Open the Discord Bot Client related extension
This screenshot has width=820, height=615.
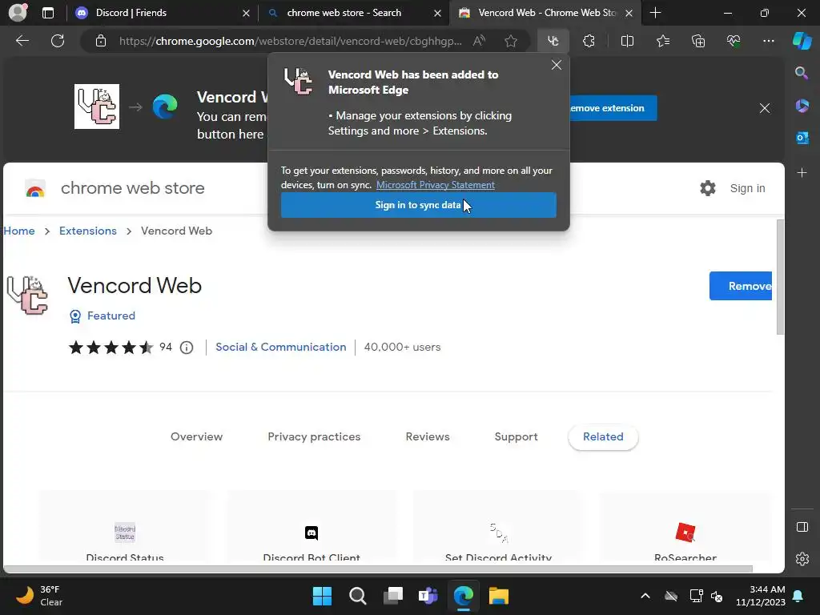pos(312,527)
